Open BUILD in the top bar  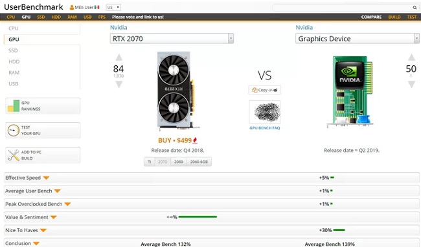(x=394, y=17)
